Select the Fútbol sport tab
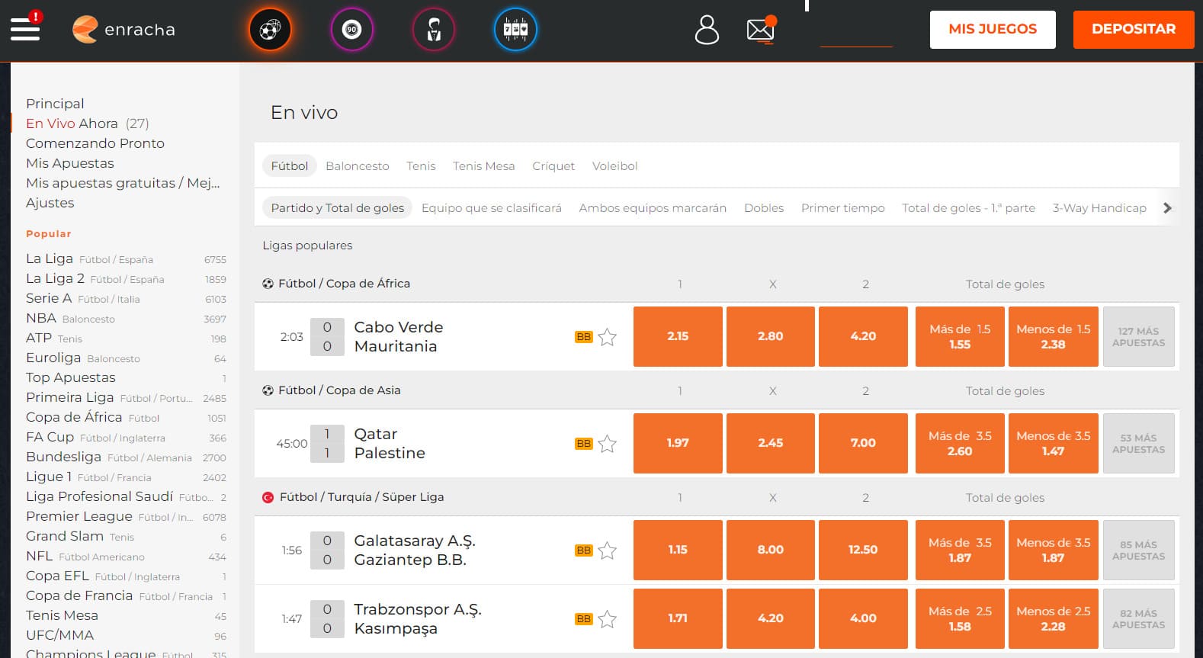Image resolution: width=1203 pixels, height=658 pixels. coord(290,166)
